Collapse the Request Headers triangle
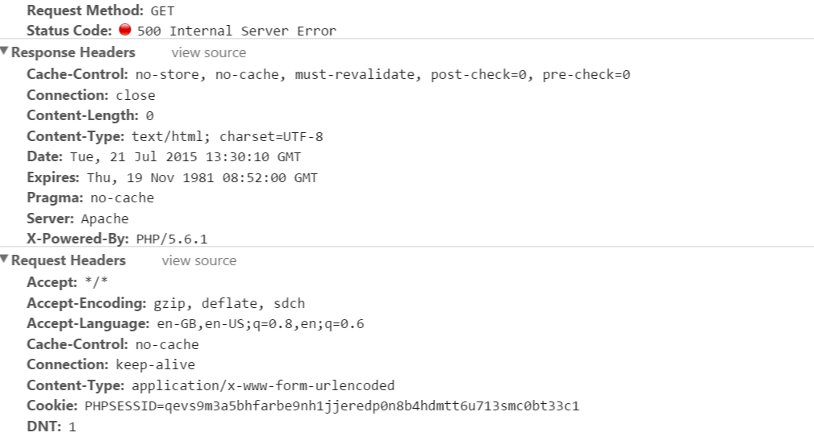Image resolution: width=814 pixels, height=441 pixels. [x=5, y=260]
